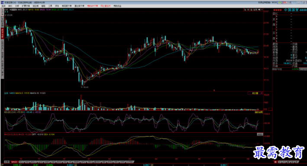The height and width of the screenshot is (166, 307).
Task: Click the blue 行情 button in title bar
Action: (290, 3)
